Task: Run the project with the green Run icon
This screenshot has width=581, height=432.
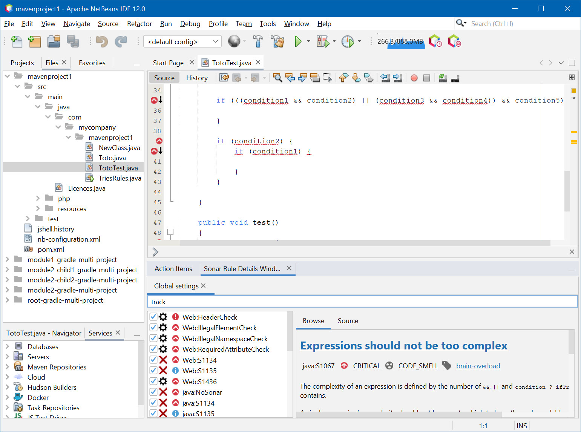Action: tap(298, 41)
